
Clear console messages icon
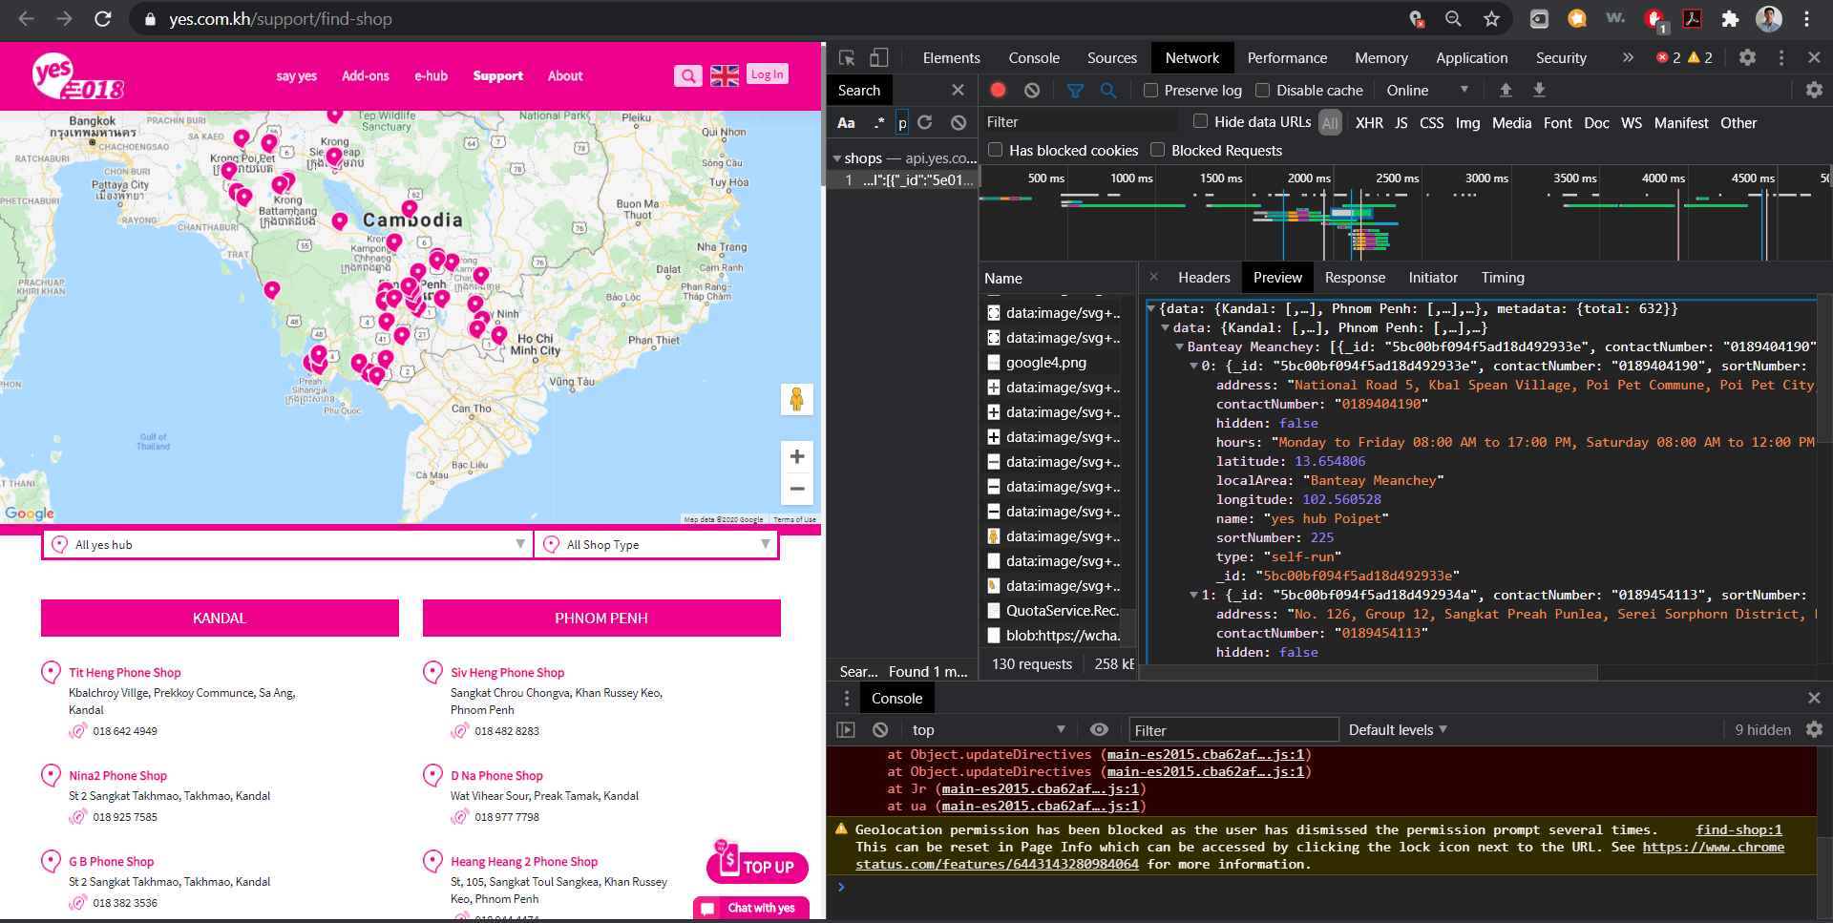(880, 729)
